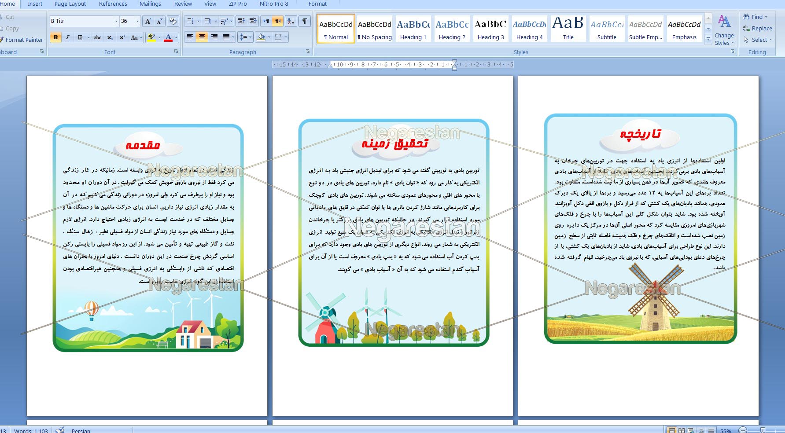Image resolution: width=785 pixels, height=433 pixels.
Task: Click the Bullets list button
Action: coord(190,21)
